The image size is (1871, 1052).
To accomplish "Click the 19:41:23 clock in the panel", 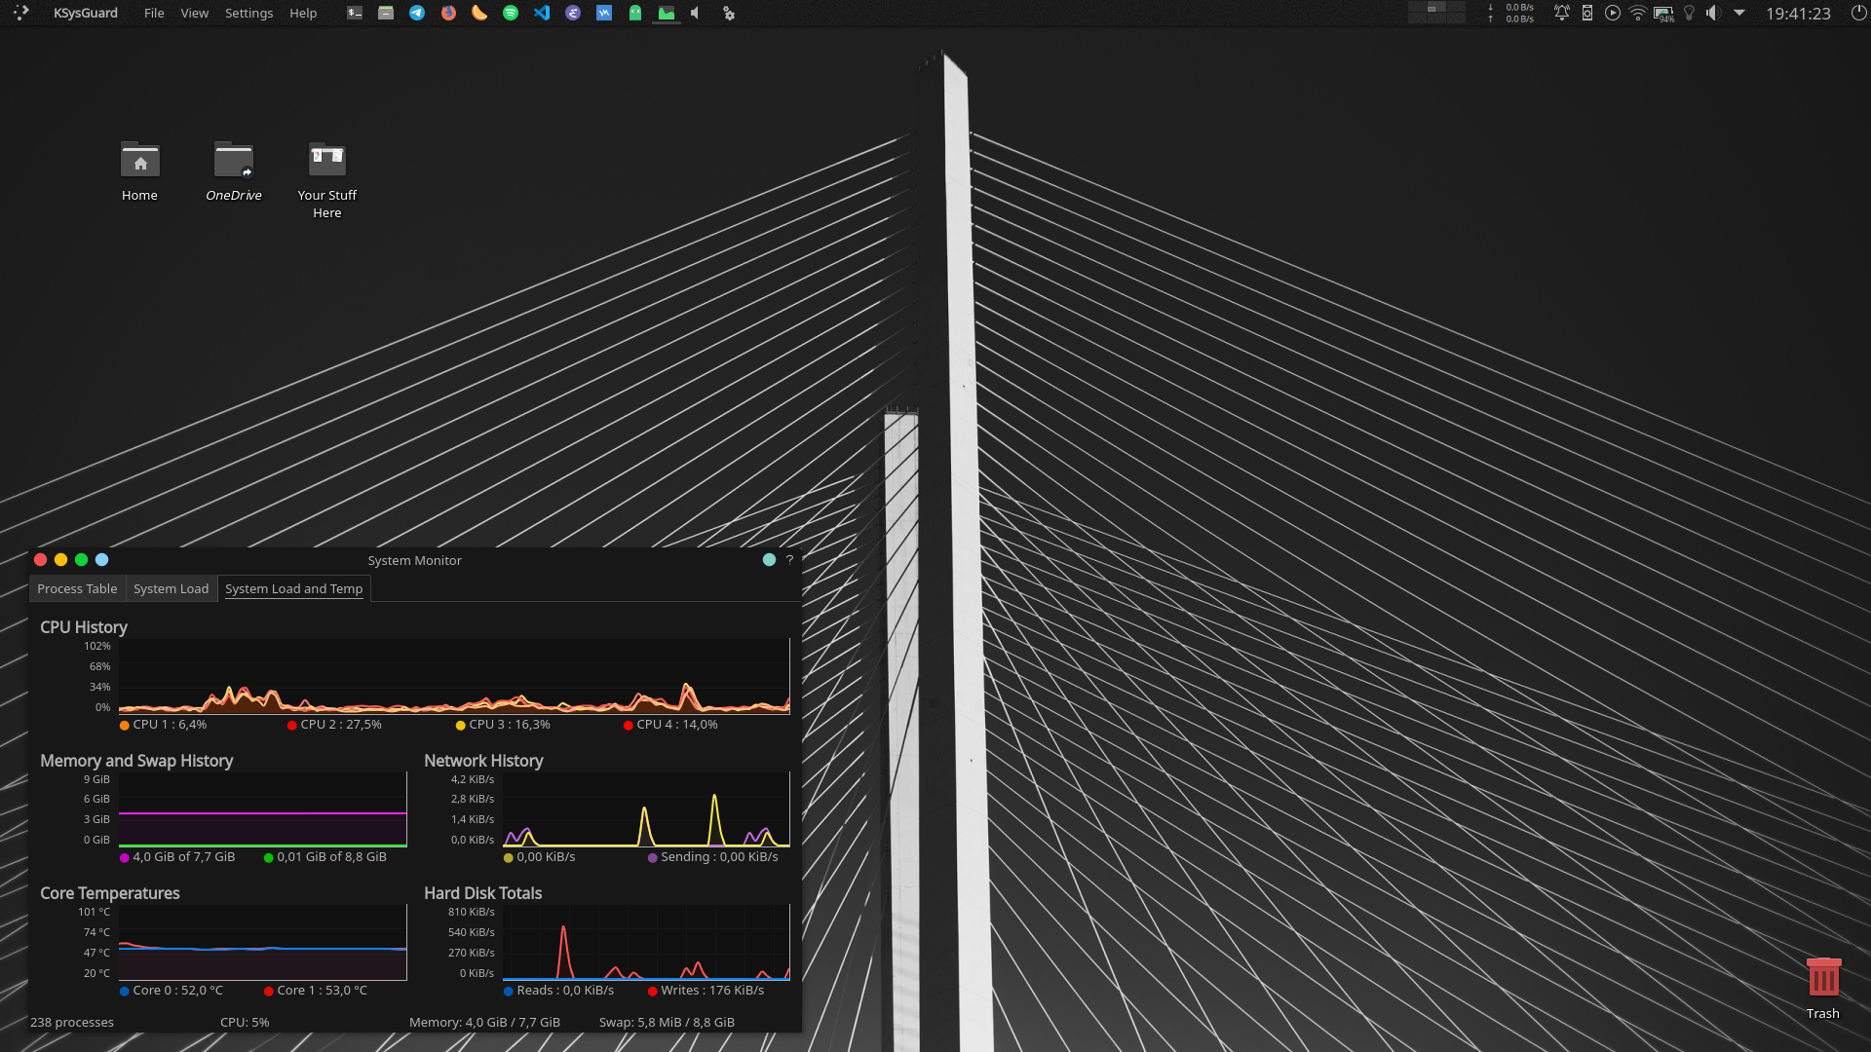I will tap(1798, 14).
